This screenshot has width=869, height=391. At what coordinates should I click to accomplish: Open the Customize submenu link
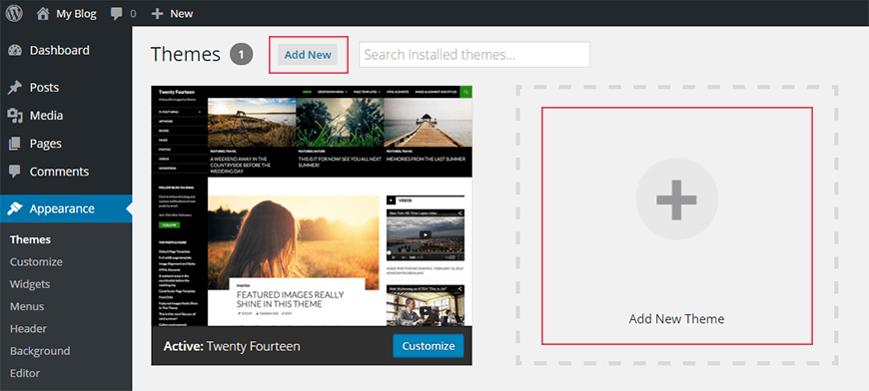pyautogui.click(x=36, y=261)
